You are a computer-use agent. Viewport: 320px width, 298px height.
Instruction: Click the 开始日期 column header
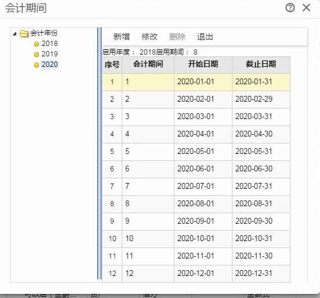(x=203, y=65)
